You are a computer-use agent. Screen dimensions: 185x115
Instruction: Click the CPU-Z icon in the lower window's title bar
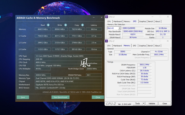[106, 41]
